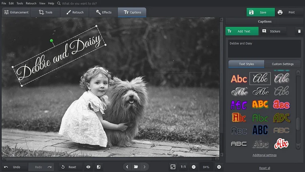Viewport: 305px width, 172px height.
Task: Zoom out with the minus icon
Action: click(194, 167)
